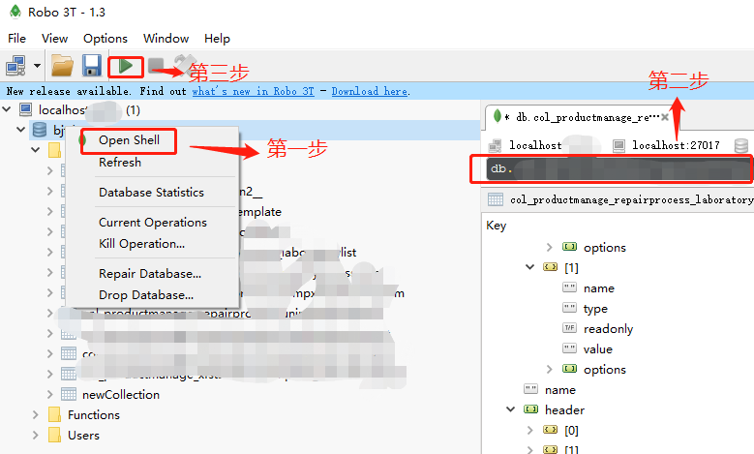Open the Options menu
Screen dimensions: 754x454
coord(106,39)
